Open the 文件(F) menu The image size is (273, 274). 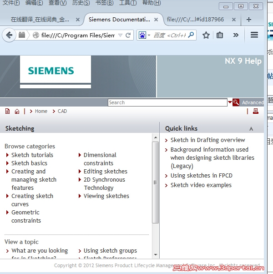point(11,3)
